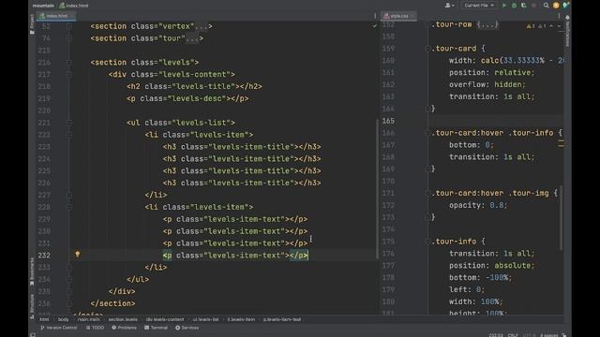The width and height of the screenshot is (600, 337).
Task: Click the green checkmark inspection indicator in index.html
Action: pyautogui.click(x=375, y=26)
